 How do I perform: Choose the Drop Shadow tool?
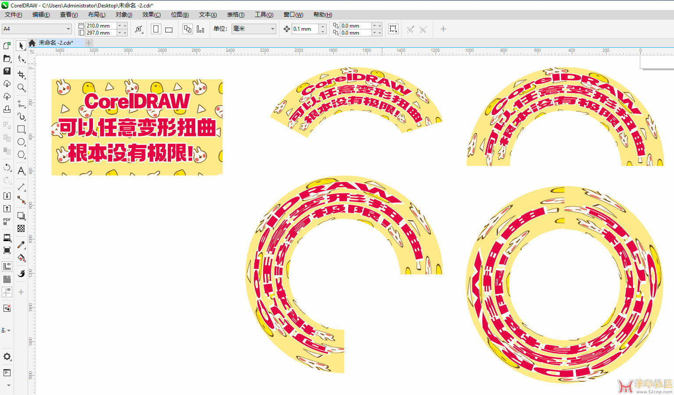coord(21,216)
